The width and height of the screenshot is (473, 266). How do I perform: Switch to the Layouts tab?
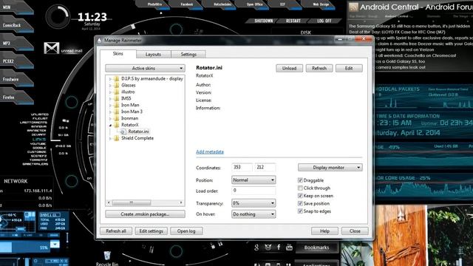pyautogui.click(x=153, y=54)
